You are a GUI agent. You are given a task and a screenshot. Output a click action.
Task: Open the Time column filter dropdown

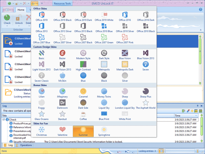point(196,116)
